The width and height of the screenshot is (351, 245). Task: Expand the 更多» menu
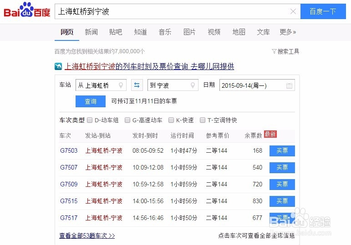pyautogui.click(x=288, y=32)
